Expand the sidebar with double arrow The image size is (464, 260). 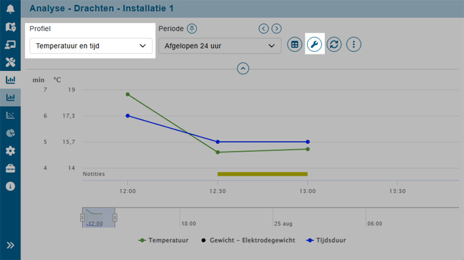click(x=11, y=245)
